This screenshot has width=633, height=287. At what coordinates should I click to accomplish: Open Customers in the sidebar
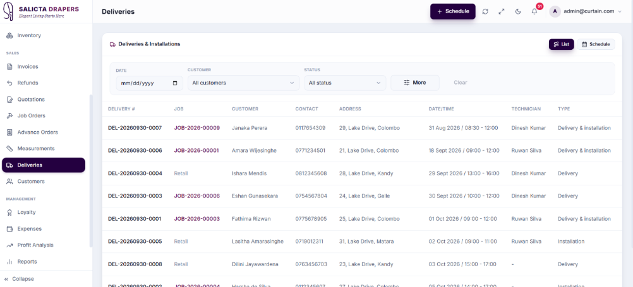[x=44, y=182]
